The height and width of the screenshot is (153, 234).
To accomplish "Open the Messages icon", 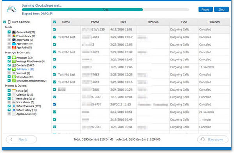I will (x=14, y=57).
